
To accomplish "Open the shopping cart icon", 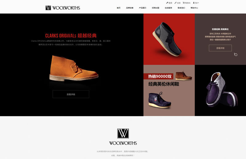I will click(184, 3).
